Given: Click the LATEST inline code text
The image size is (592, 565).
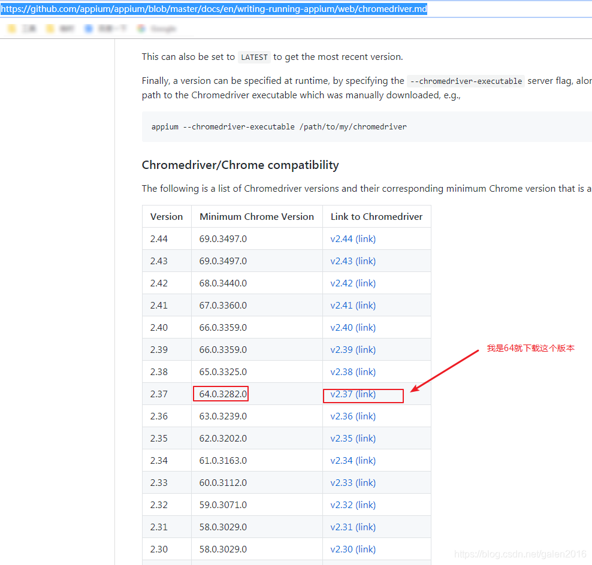Looking at the screenshot, I should point(254,58).
